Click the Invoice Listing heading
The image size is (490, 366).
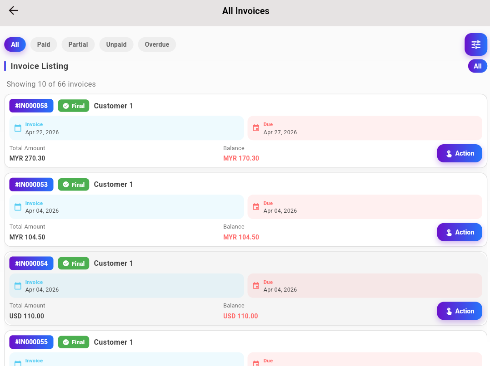tap(40, 66)
